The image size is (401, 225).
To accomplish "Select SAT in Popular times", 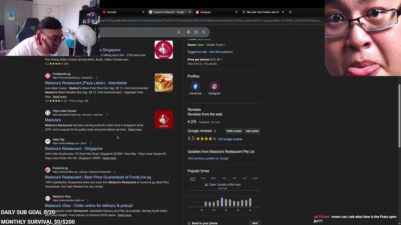I will coord(245,178).
